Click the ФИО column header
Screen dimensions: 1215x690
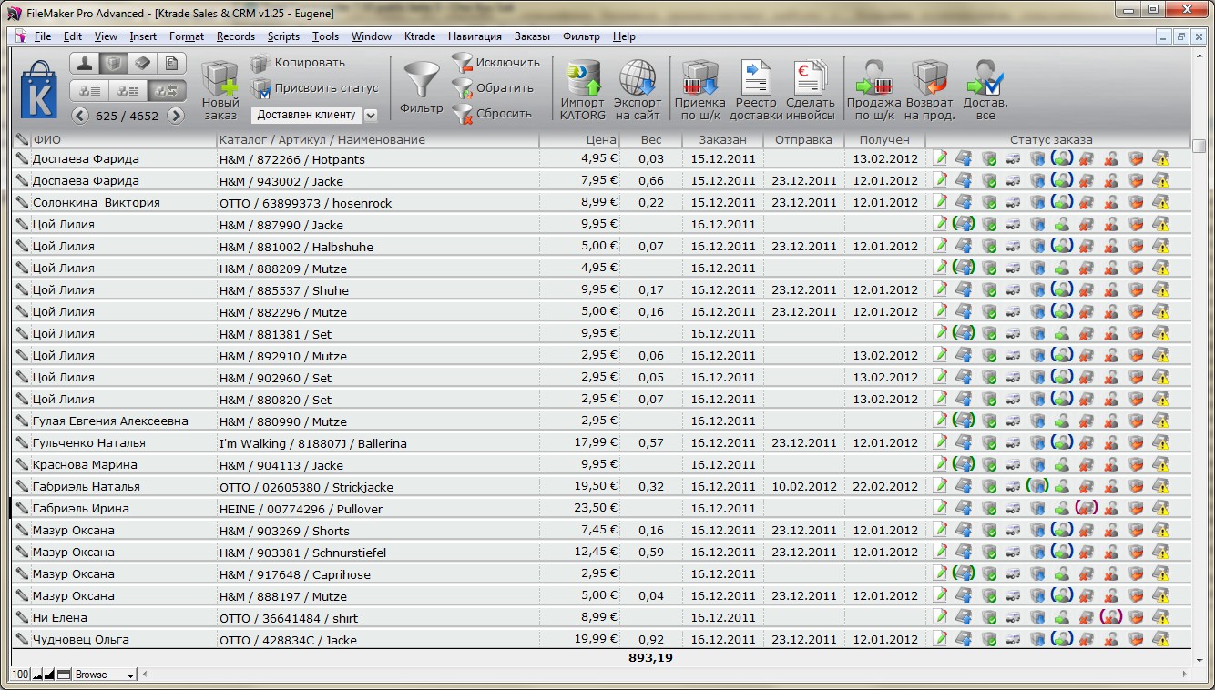(124, 140)
